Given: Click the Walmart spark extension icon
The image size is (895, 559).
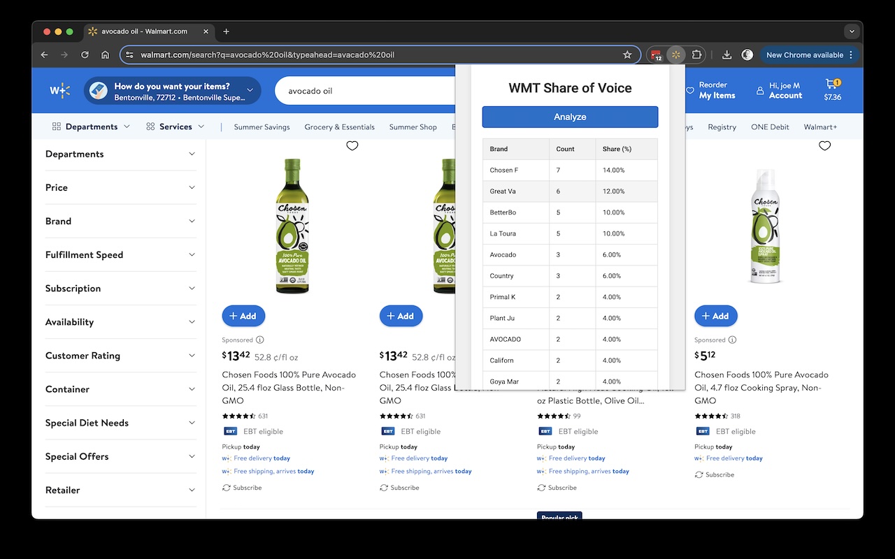Looking at the screenshot, I should (675, 55).
